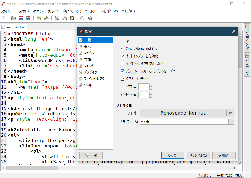Click 字数: 7278 in status bar
Screen dimensions: 251x178
(224, 175)
